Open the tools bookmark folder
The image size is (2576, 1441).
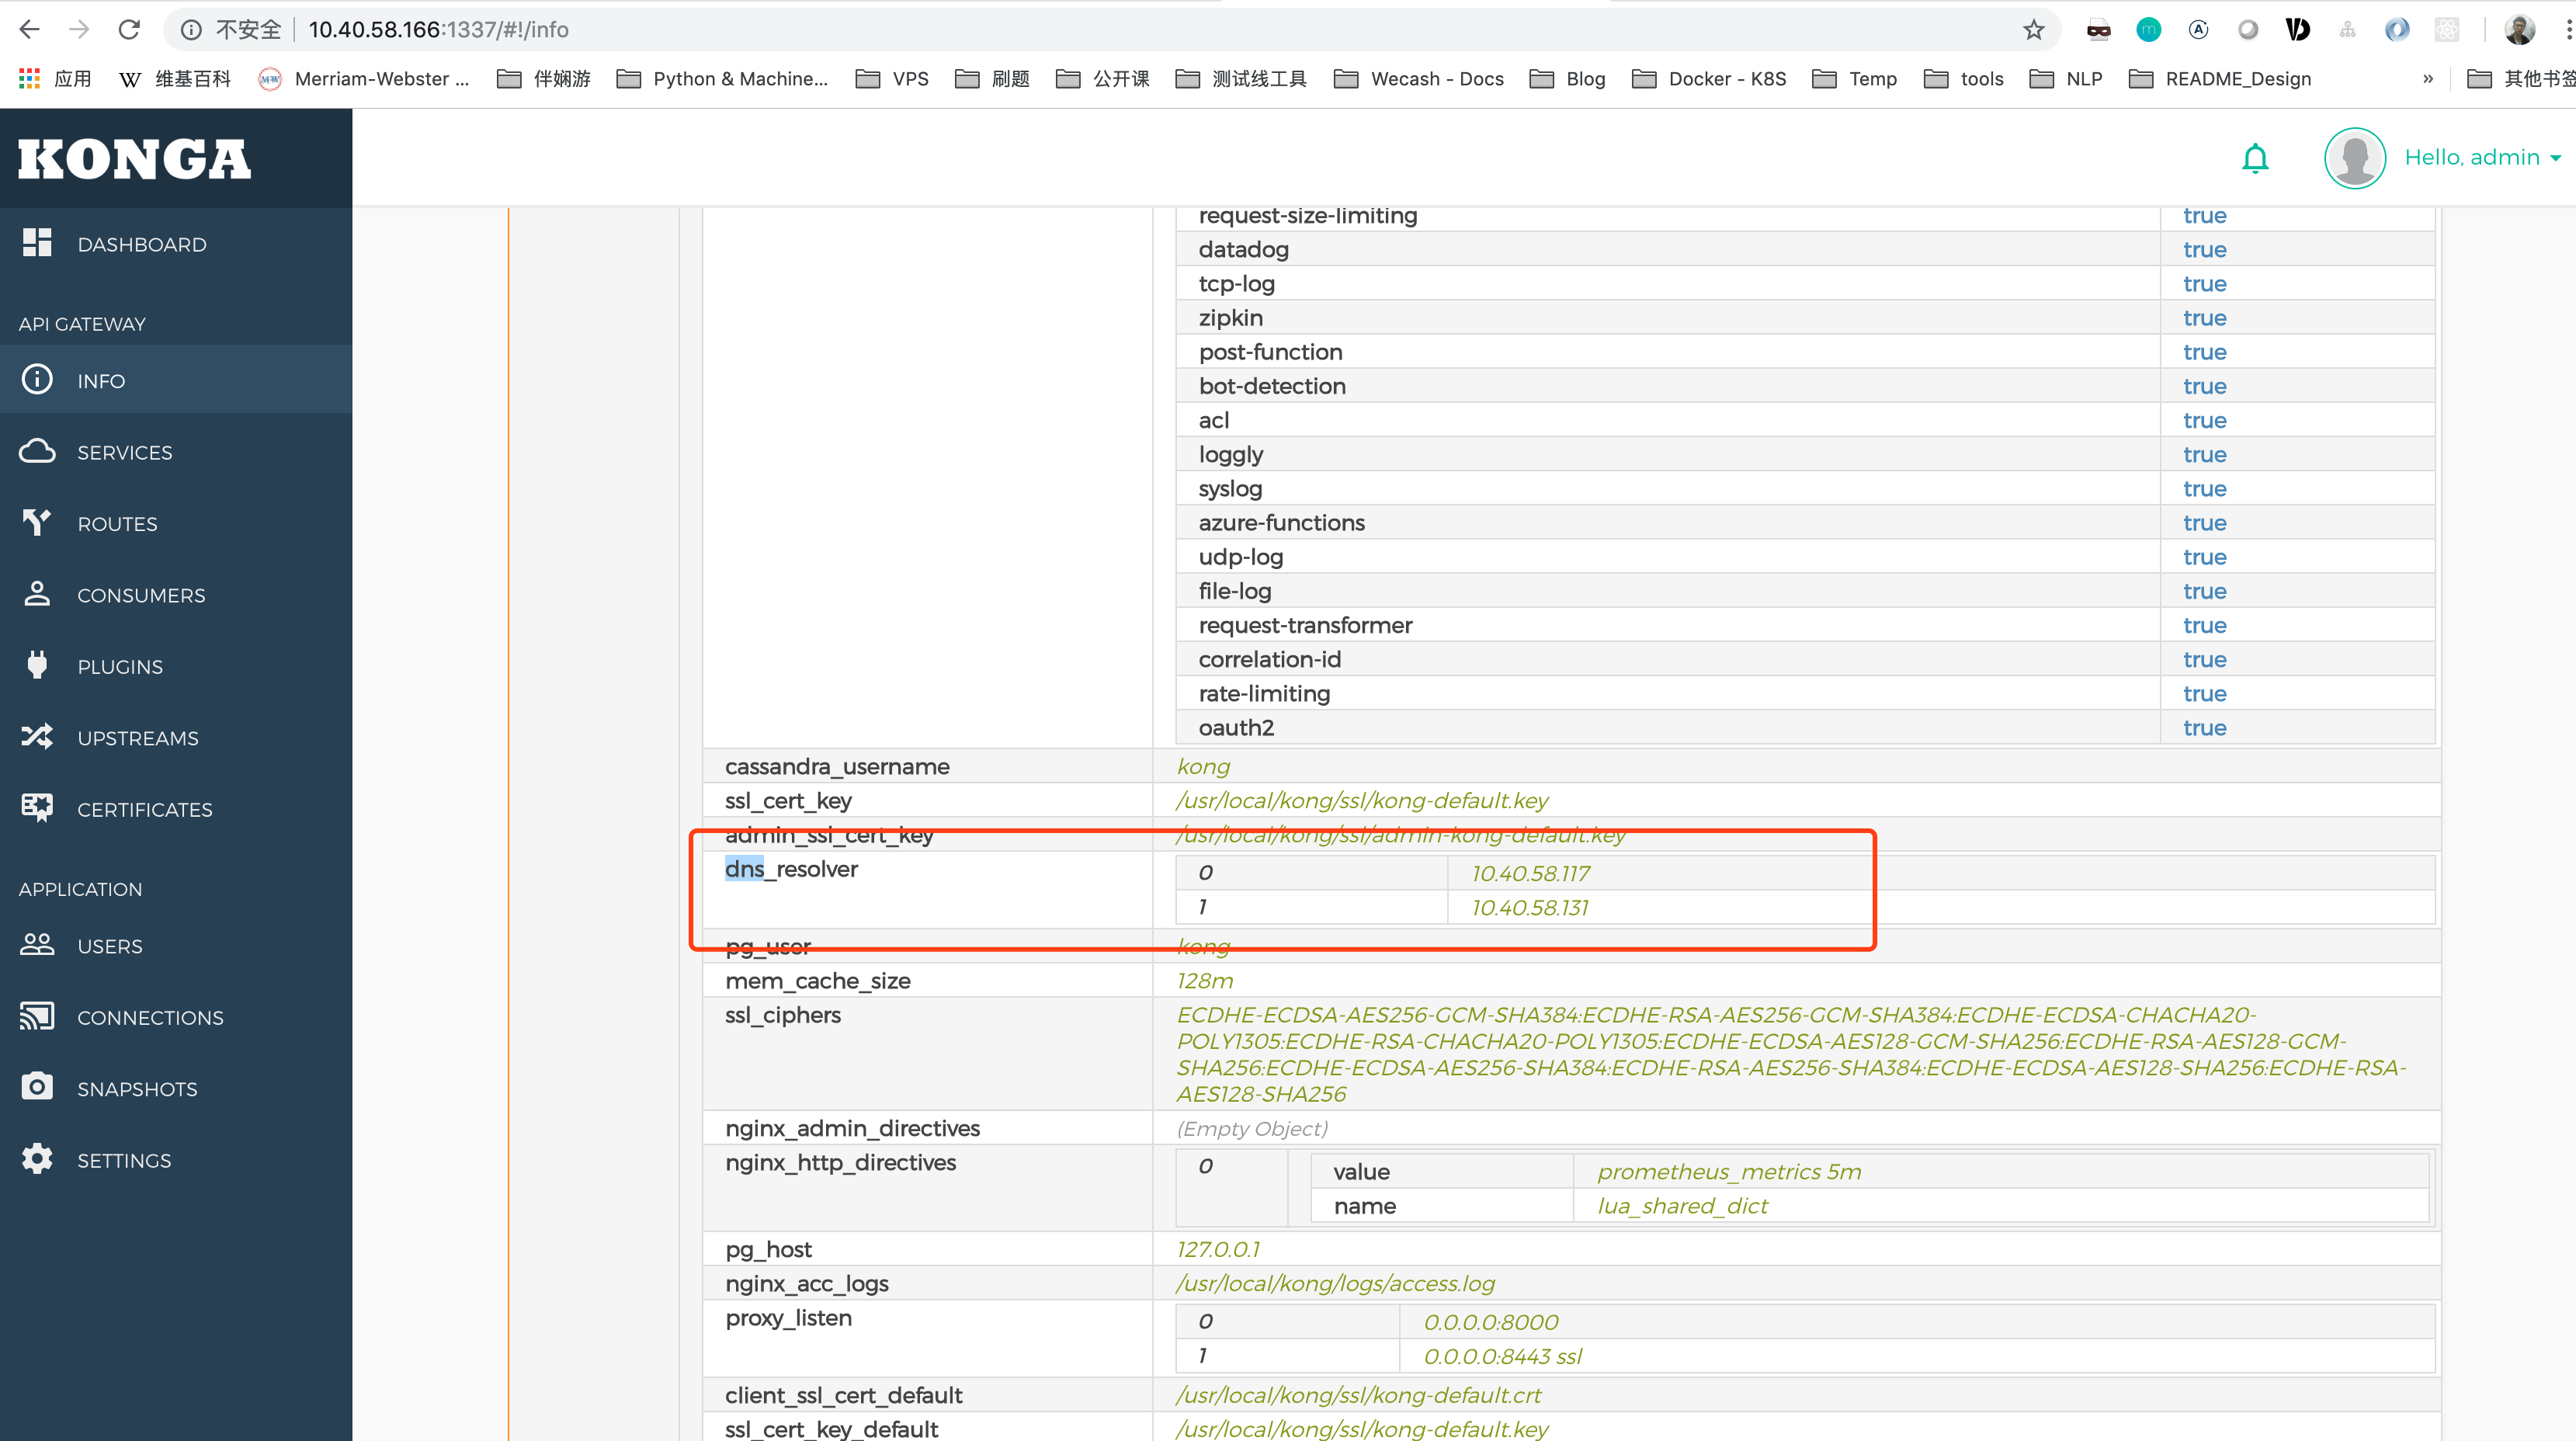[1963, 78]
